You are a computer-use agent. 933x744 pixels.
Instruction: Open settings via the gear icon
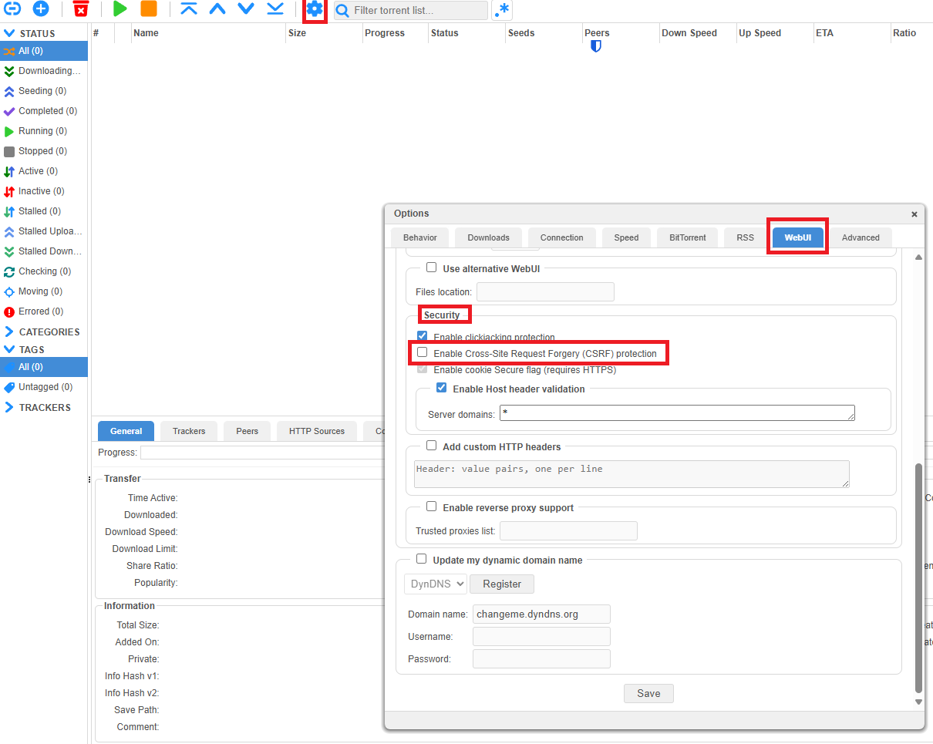coord(315,9)
